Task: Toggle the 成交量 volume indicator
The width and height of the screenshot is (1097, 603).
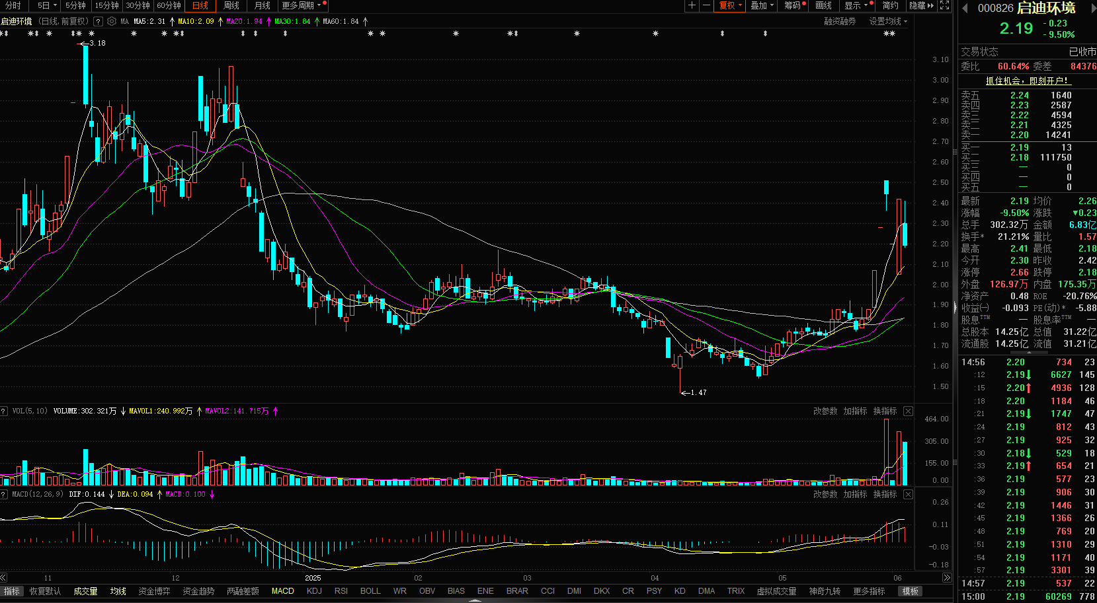Action: click(85, 591)
